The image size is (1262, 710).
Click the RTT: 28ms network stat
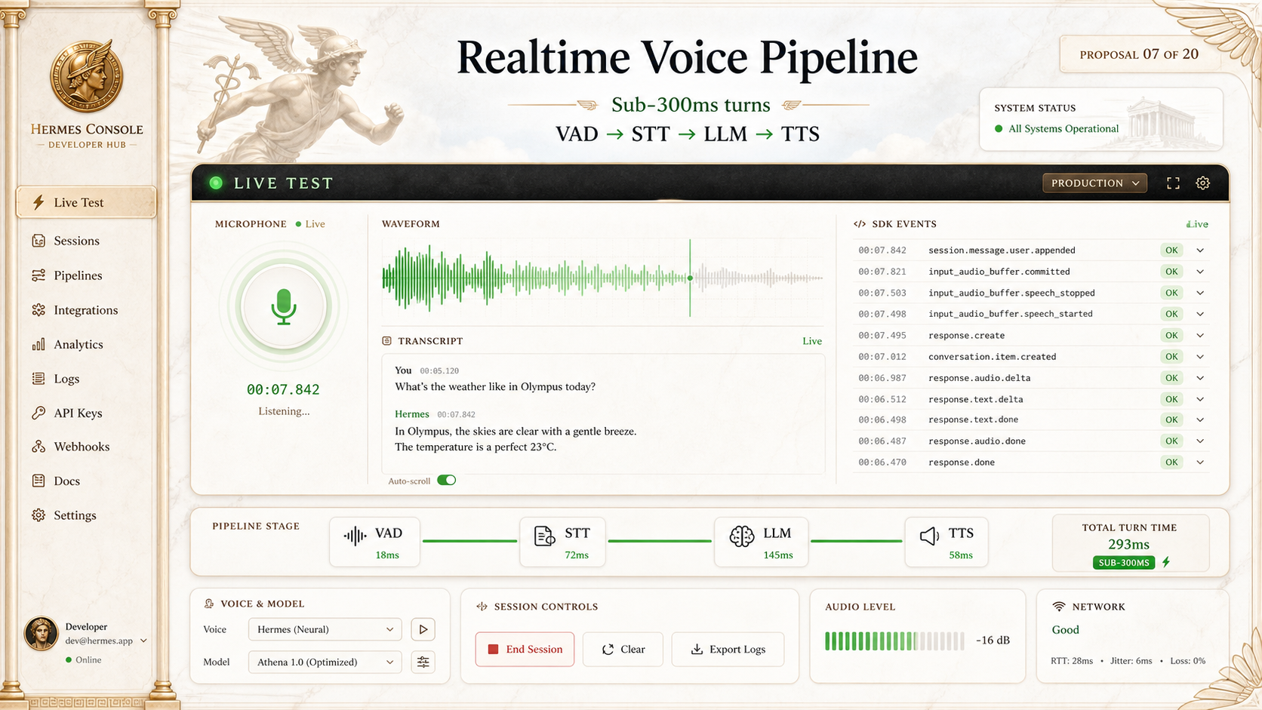(x=1072, y=661)
